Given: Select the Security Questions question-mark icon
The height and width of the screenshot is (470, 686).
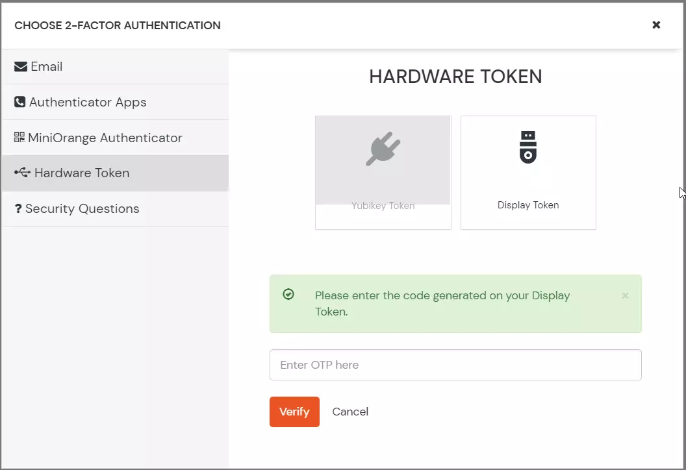Looking at the screenshot, I should [18, 208].
